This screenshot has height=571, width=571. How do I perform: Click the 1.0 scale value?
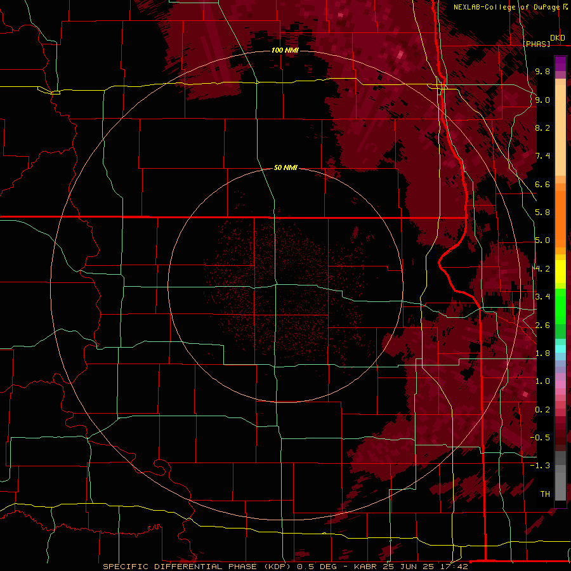coord(542,381)
